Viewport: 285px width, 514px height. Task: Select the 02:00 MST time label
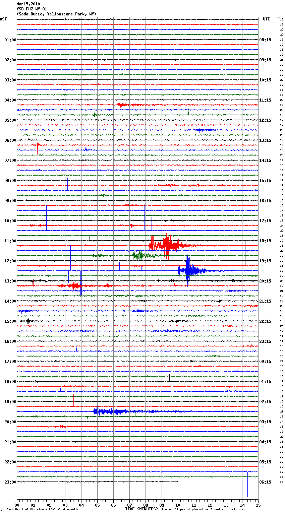click(x=10, y=60)
